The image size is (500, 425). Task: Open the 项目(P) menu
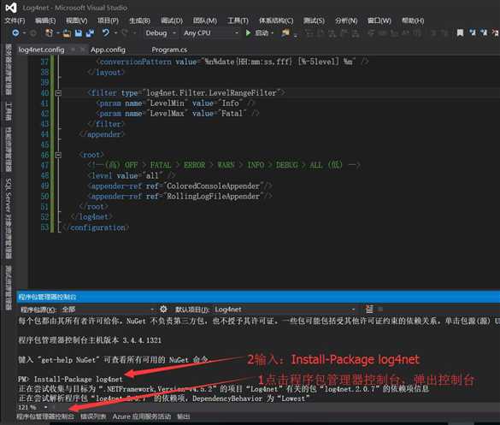click(x=108, y=21)
